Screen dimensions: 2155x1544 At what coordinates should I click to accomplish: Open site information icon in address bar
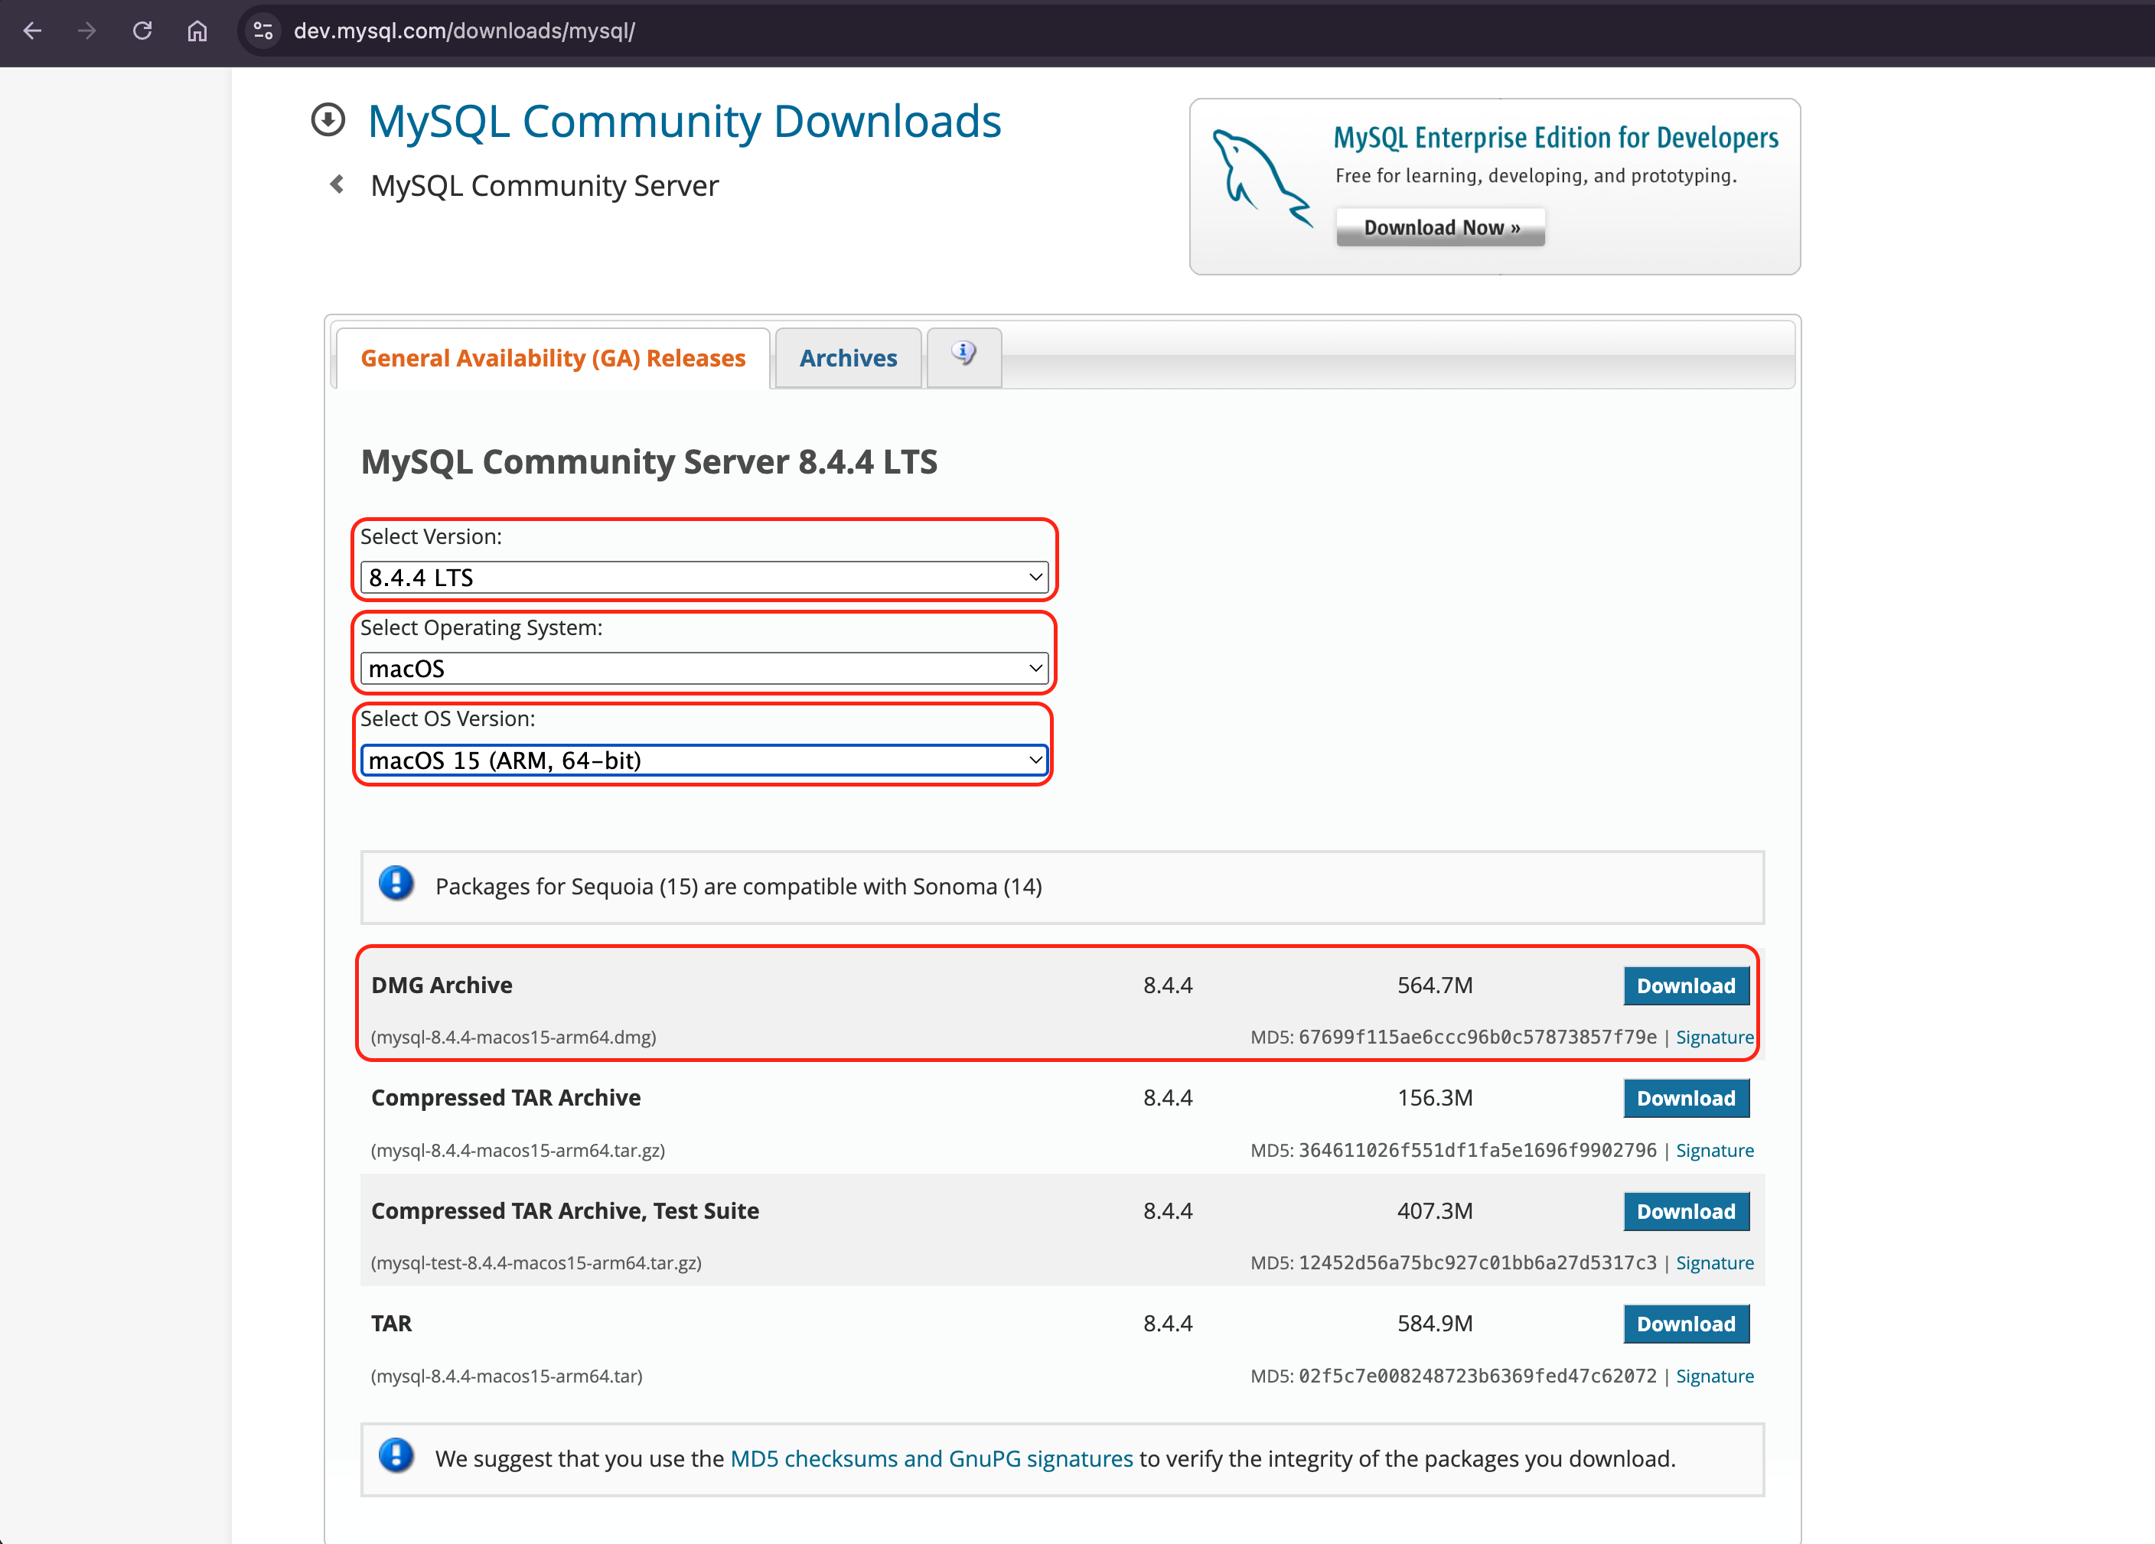263,31
